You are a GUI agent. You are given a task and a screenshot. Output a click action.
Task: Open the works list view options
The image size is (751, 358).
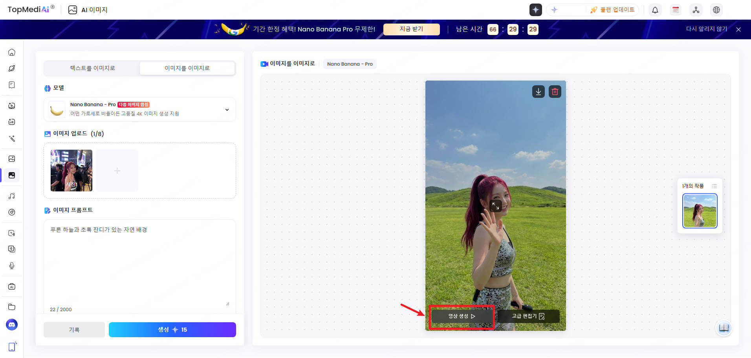714,186
